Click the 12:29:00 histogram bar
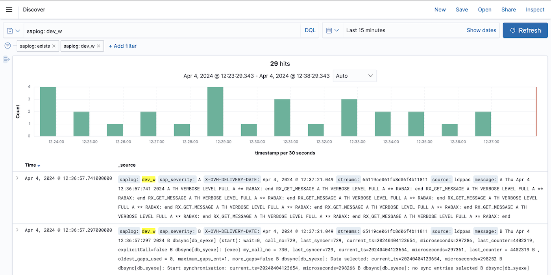Screen dimensions: 551x275 215,111
